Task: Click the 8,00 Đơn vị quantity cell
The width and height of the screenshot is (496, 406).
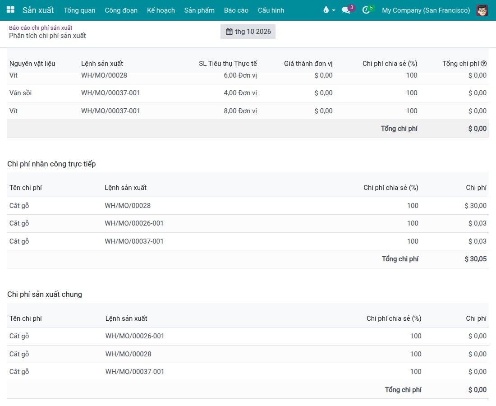Action: pyautogui.click(x=240, y=111)
